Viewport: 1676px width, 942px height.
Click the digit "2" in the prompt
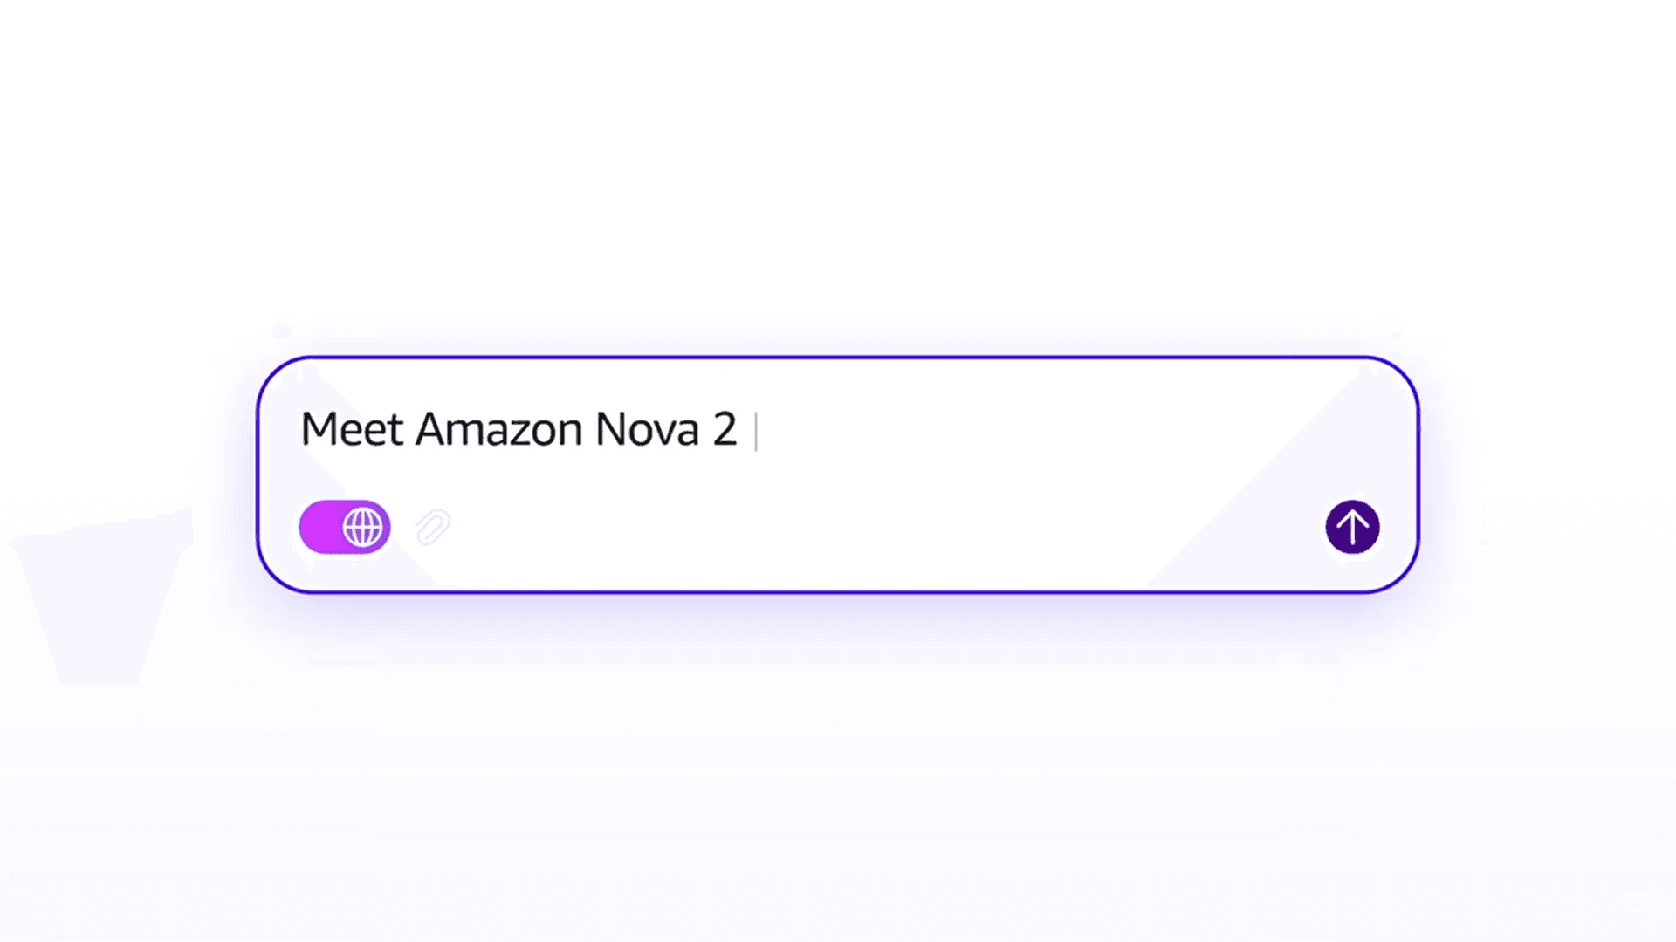tap(725, 429)
